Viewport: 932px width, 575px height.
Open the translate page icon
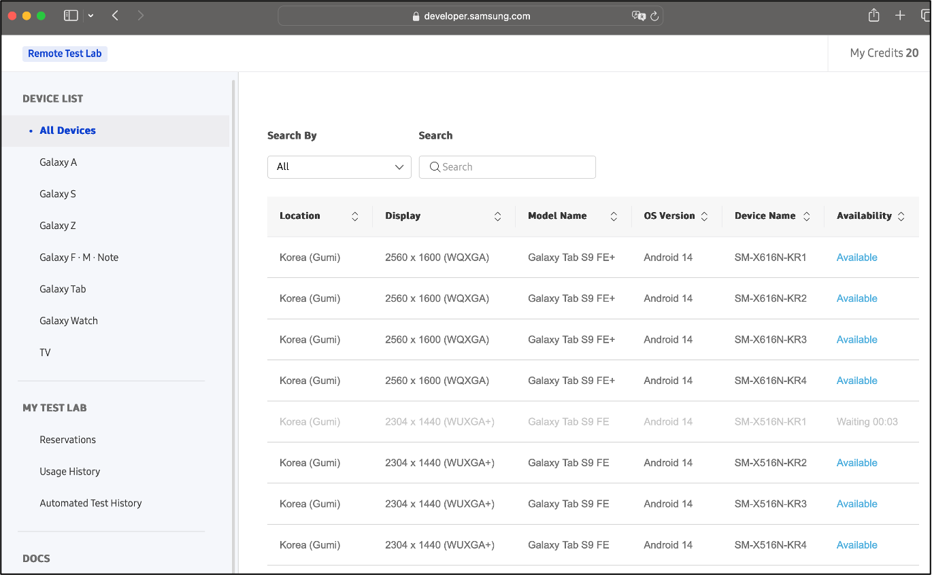[x=638, y=16]
